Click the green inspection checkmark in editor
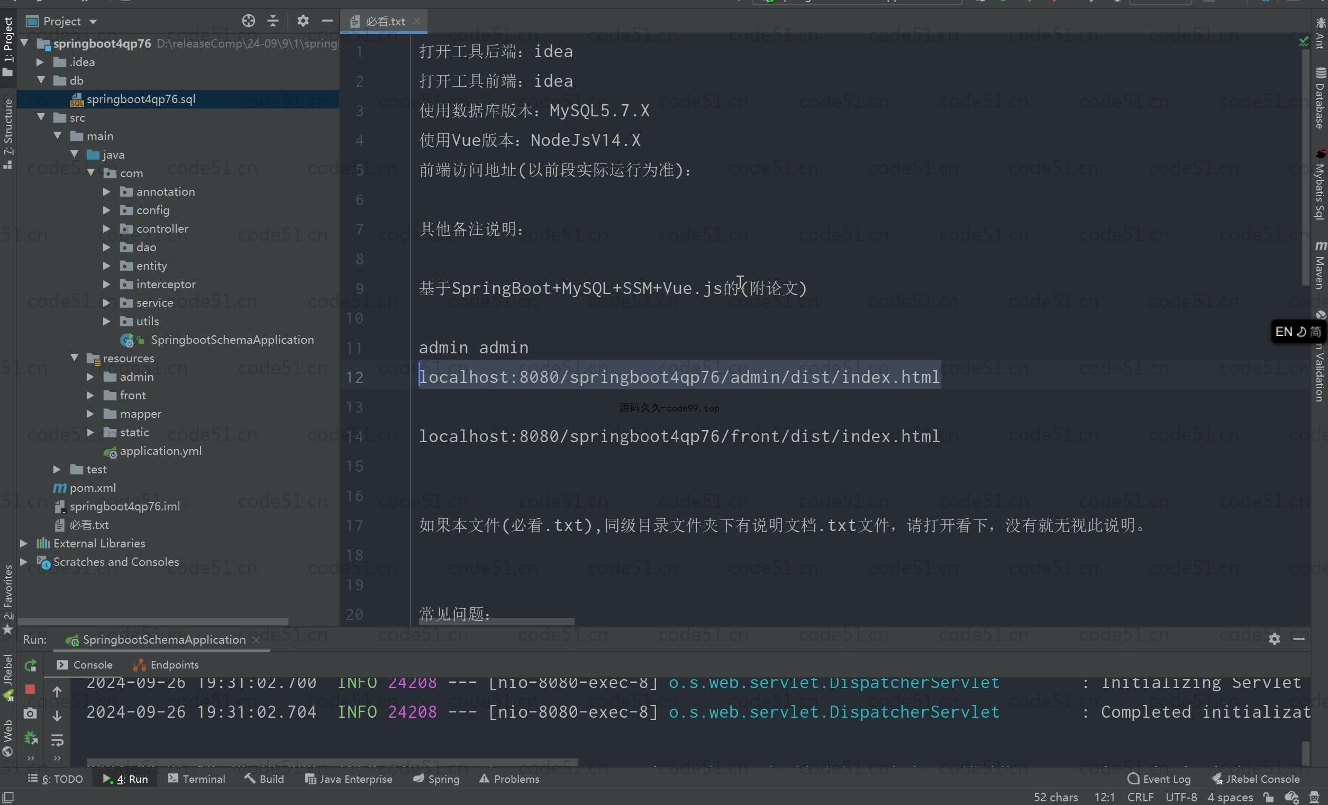This screenshot has width=1328, height=805. pos(1304,41)
